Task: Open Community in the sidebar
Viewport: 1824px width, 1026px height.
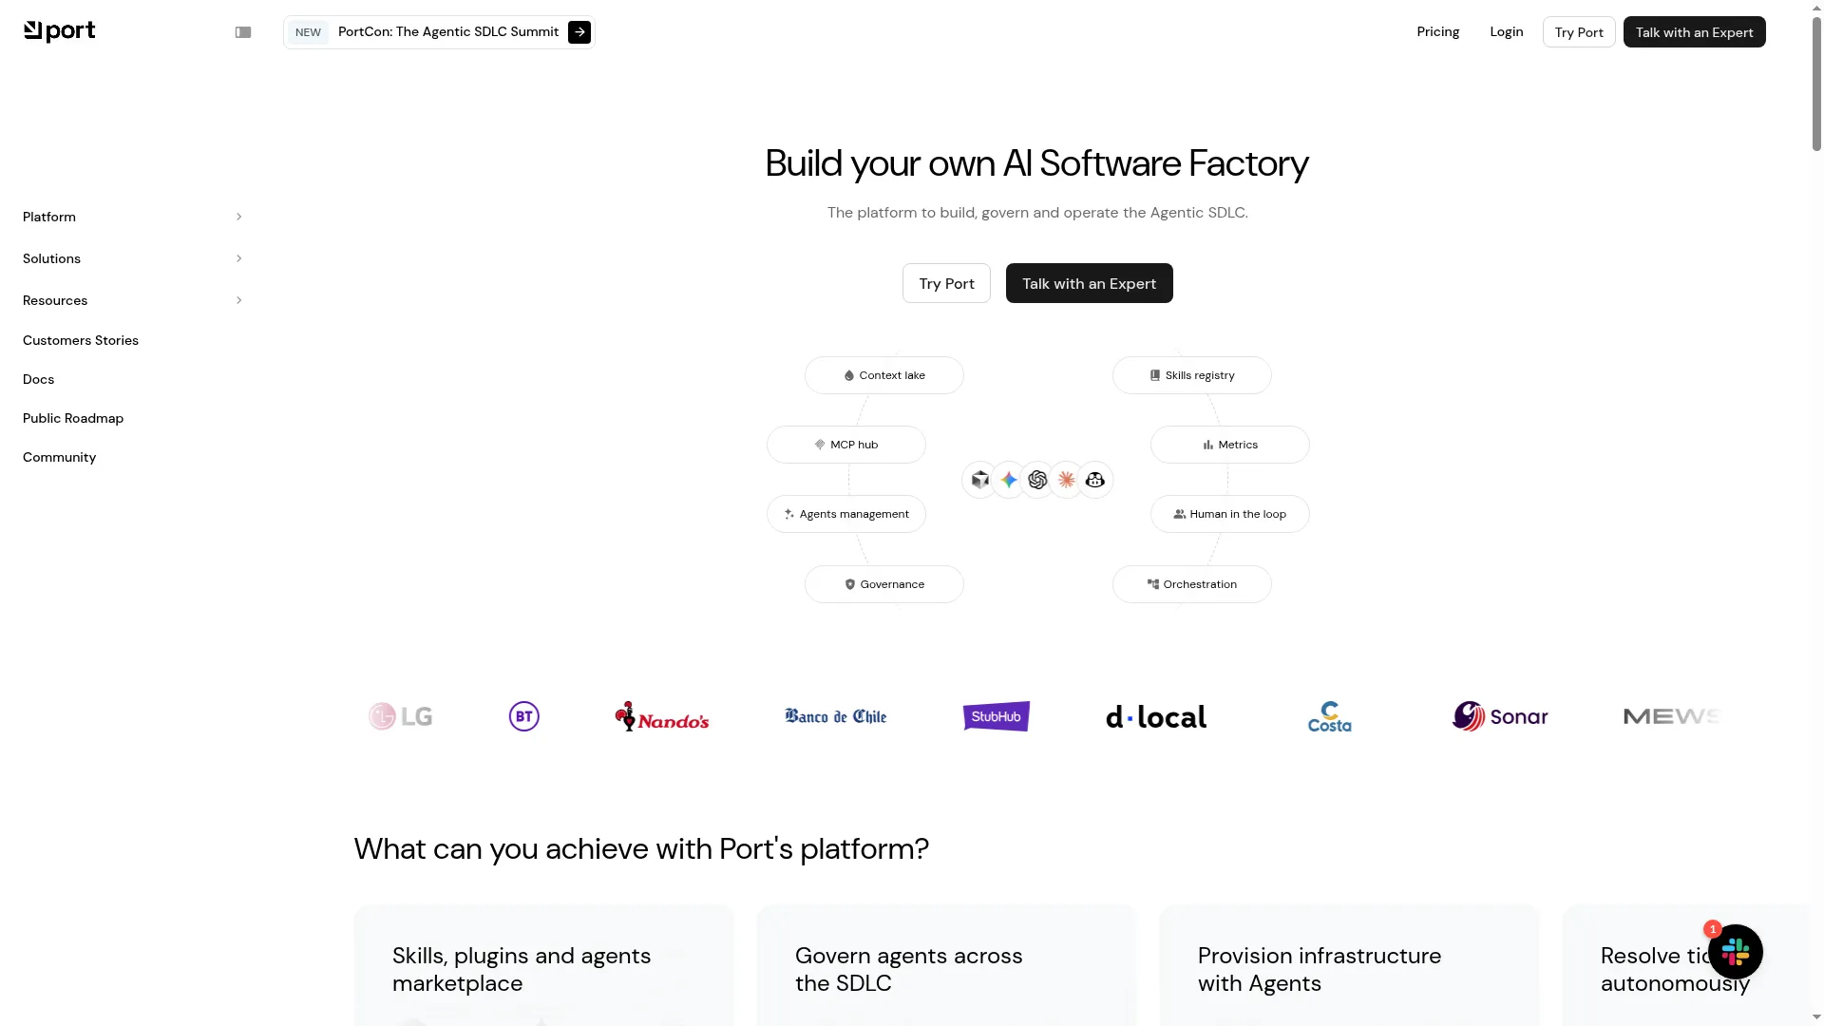Action: 60,457
